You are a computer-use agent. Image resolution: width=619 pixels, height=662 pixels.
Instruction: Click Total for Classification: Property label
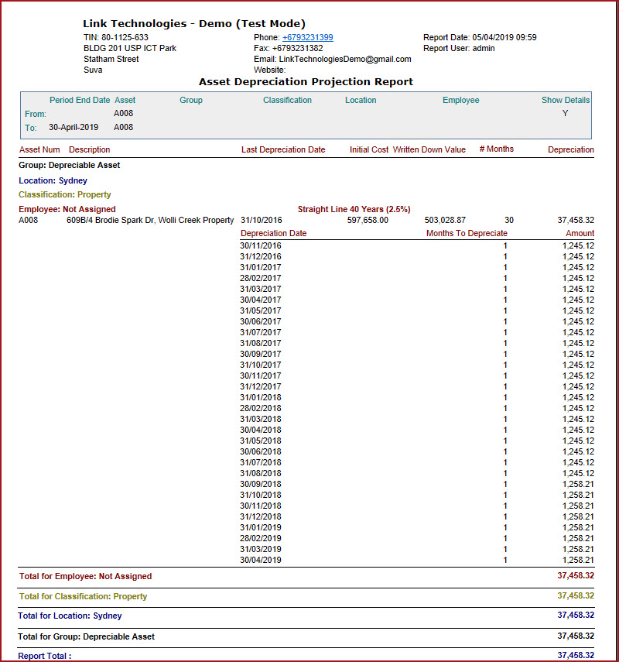83,596
